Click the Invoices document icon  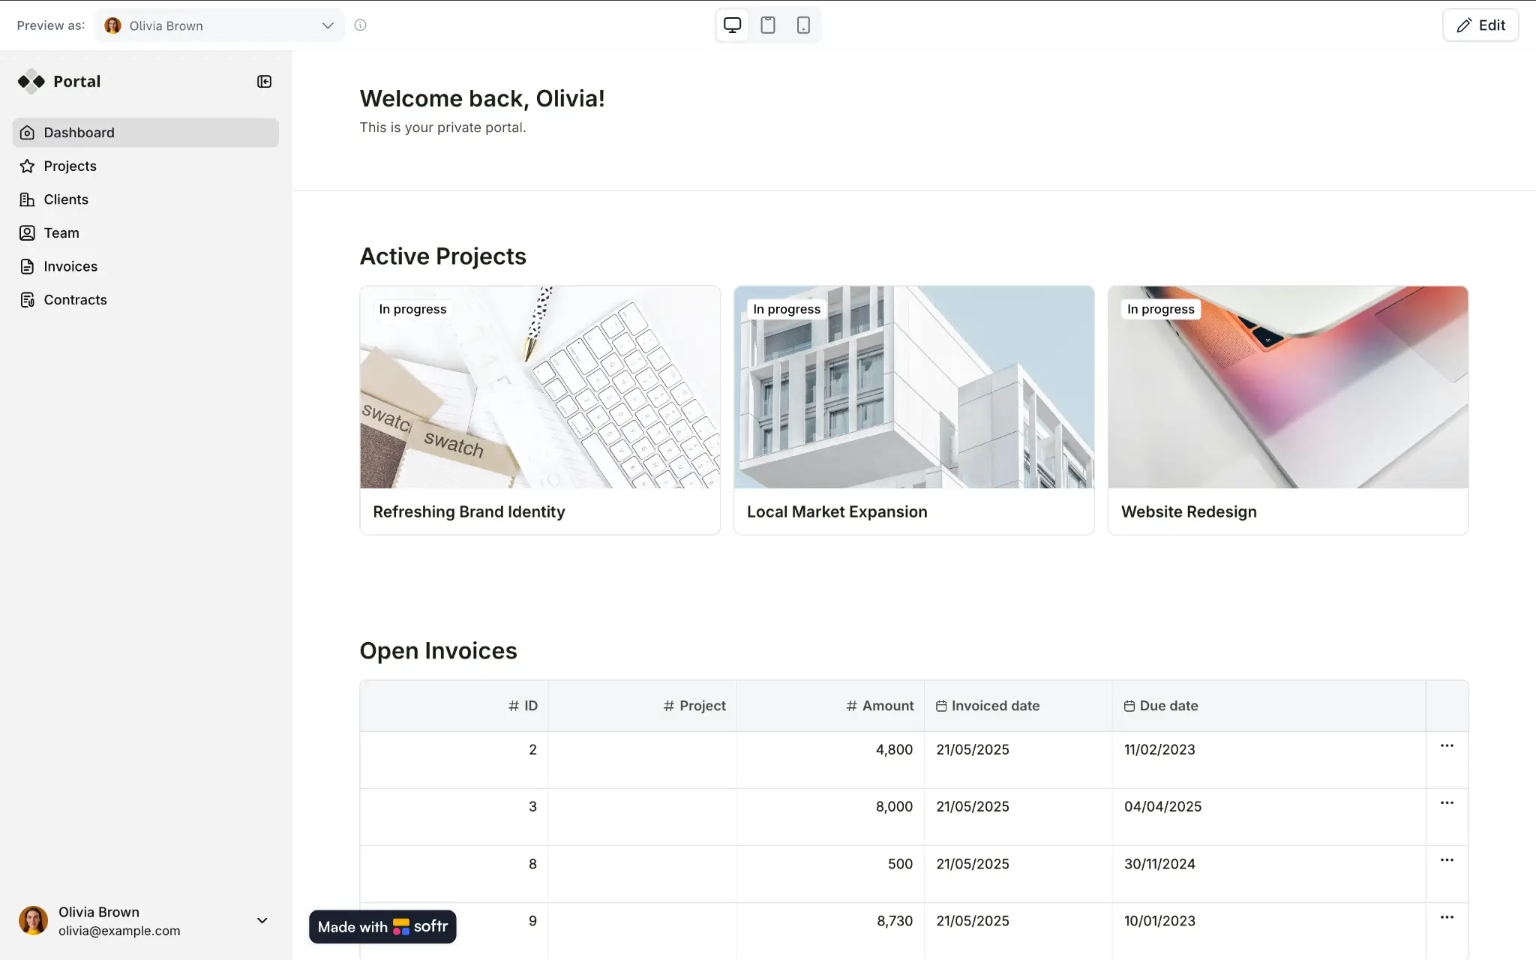(27, 266)
